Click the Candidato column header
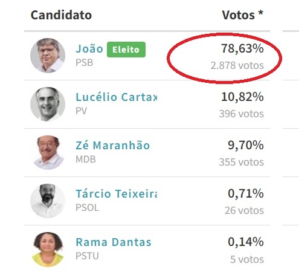Screen dimensions: 299x278 coord(61,15)
